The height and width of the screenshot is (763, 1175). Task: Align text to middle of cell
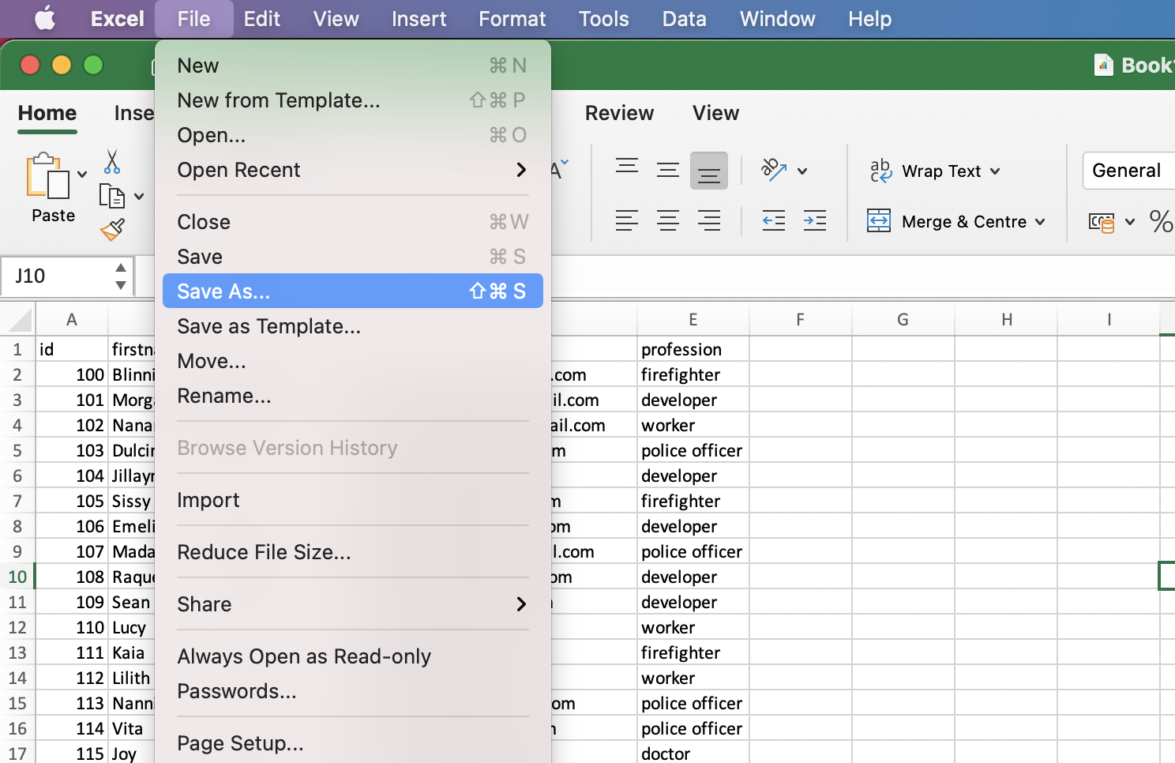point(668,170)
